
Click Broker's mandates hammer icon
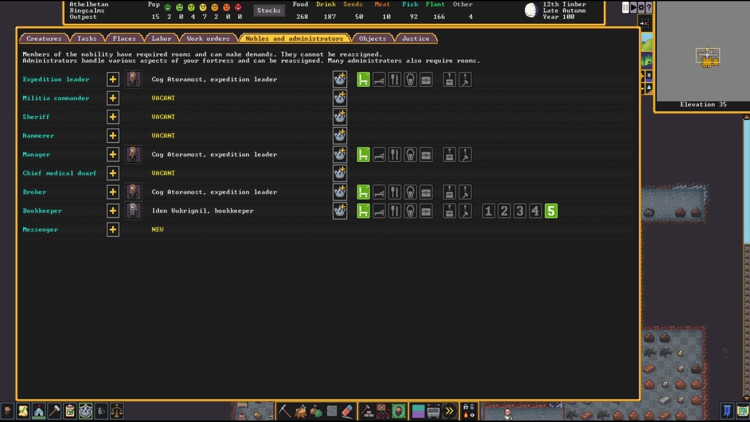(465, 192)
